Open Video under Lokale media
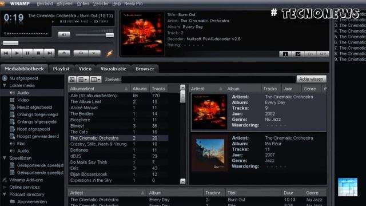Screen dimensions: 366x206 [23, 100]
